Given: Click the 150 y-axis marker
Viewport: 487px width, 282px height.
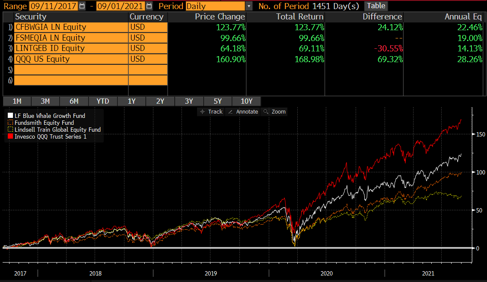Looking at the screenshot, I should (481, 134).
